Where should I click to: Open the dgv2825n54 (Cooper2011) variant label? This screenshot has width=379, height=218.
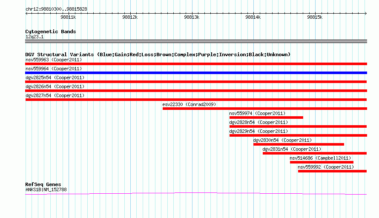55,77
